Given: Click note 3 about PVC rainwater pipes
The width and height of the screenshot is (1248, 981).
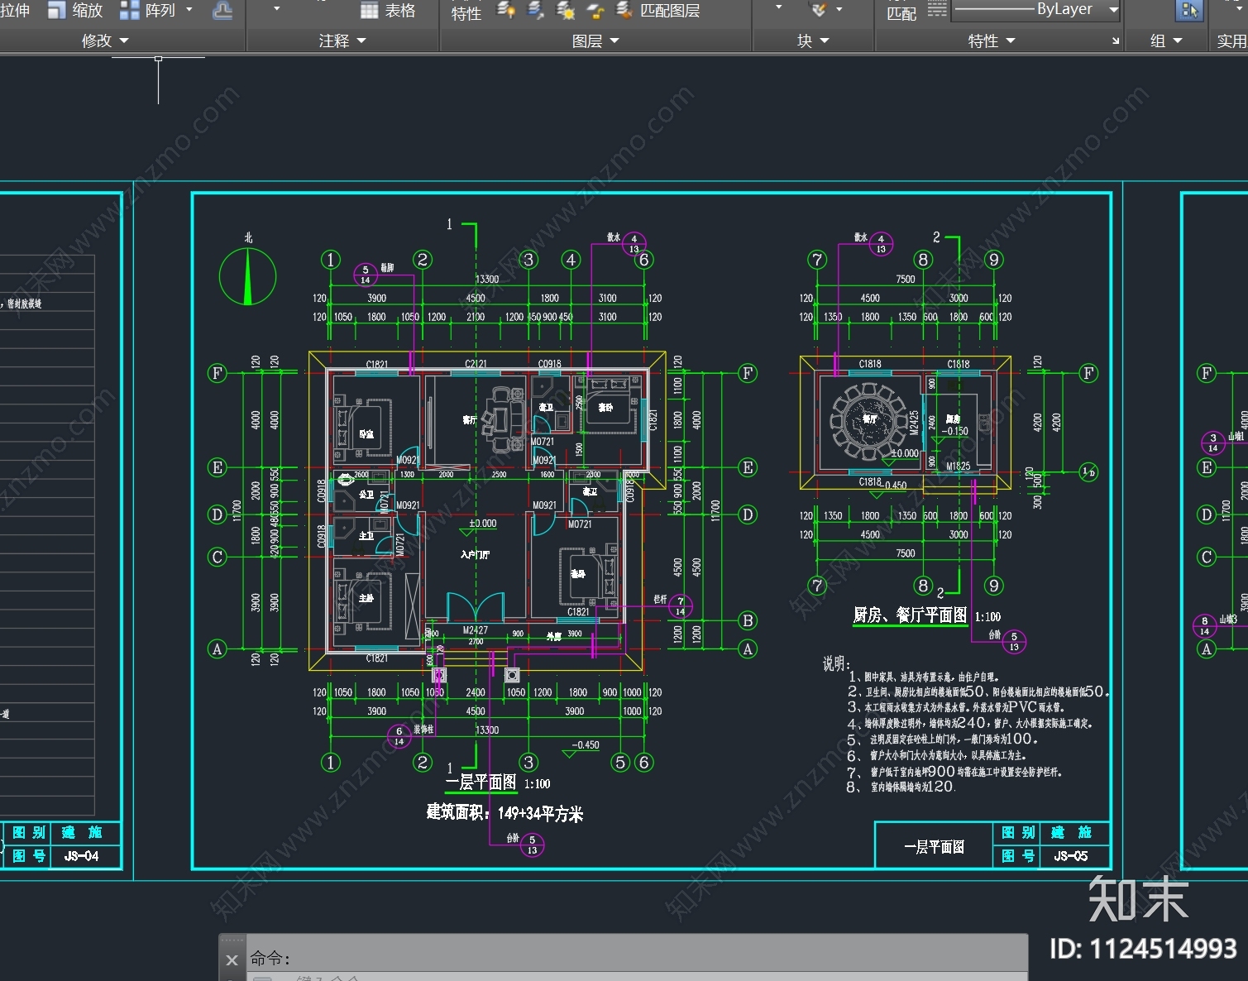Looking at the screenshot, I should 956,707.
